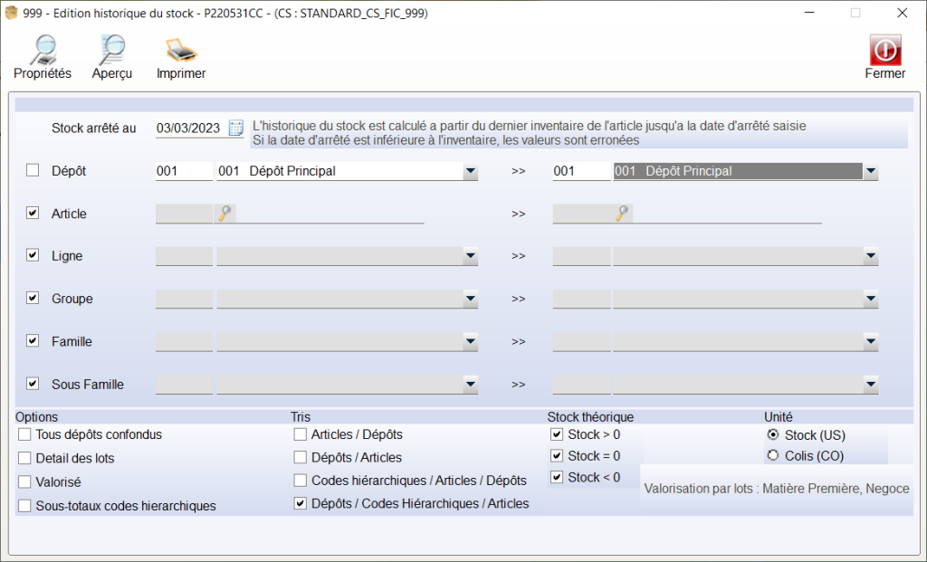Expand the left Famille dropdown
Screen dimensions: 927x562
(470, 342)
